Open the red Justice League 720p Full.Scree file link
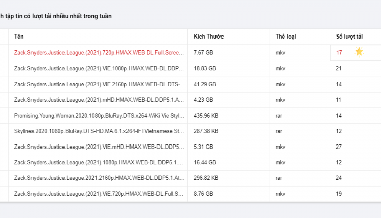The image size is (381, 218). click(x=99, y=53)
